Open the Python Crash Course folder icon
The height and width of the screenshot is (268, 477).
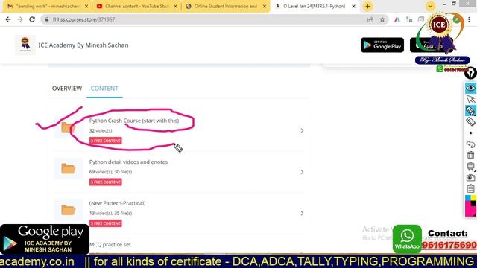point(68,127)
